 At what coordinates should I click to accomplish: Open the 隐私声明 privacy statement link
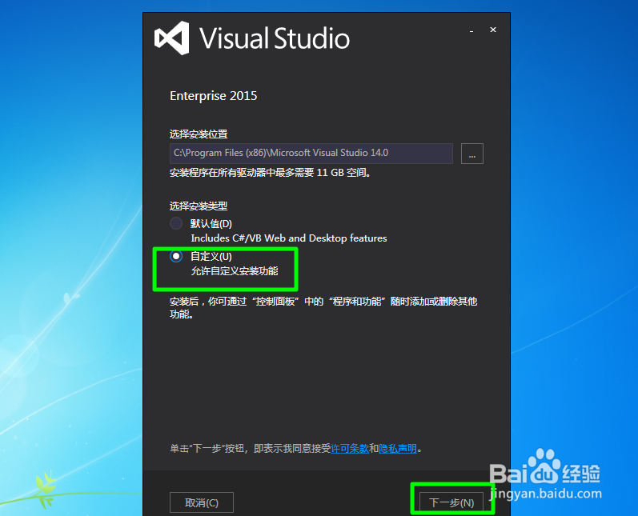click(x=398, y=449)
